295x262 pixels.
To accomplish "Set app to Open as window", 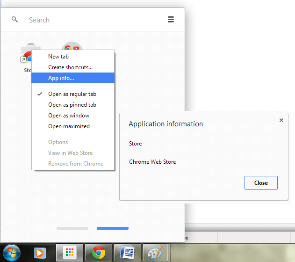I will point(69,116).
